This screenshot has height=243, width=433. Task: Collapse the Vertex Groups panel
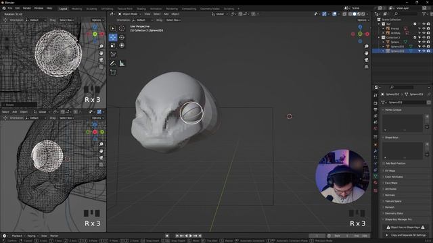[393, 109]
